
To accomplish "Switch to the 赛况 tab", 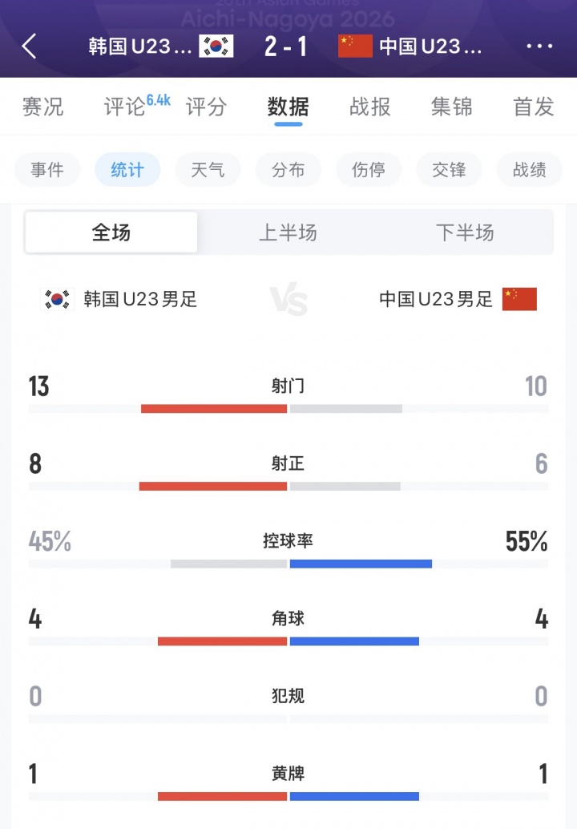I will 42,107.
